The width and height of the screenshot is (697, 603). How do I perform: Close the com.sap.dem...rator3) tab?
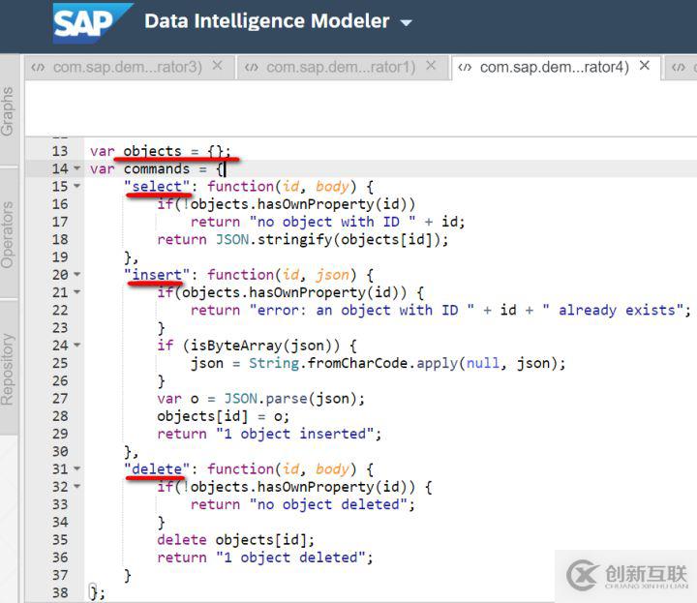[218, 66]
